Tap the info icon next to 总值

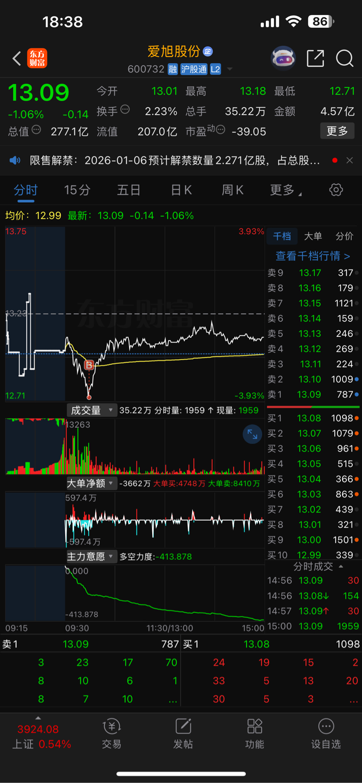coord(36,130)
